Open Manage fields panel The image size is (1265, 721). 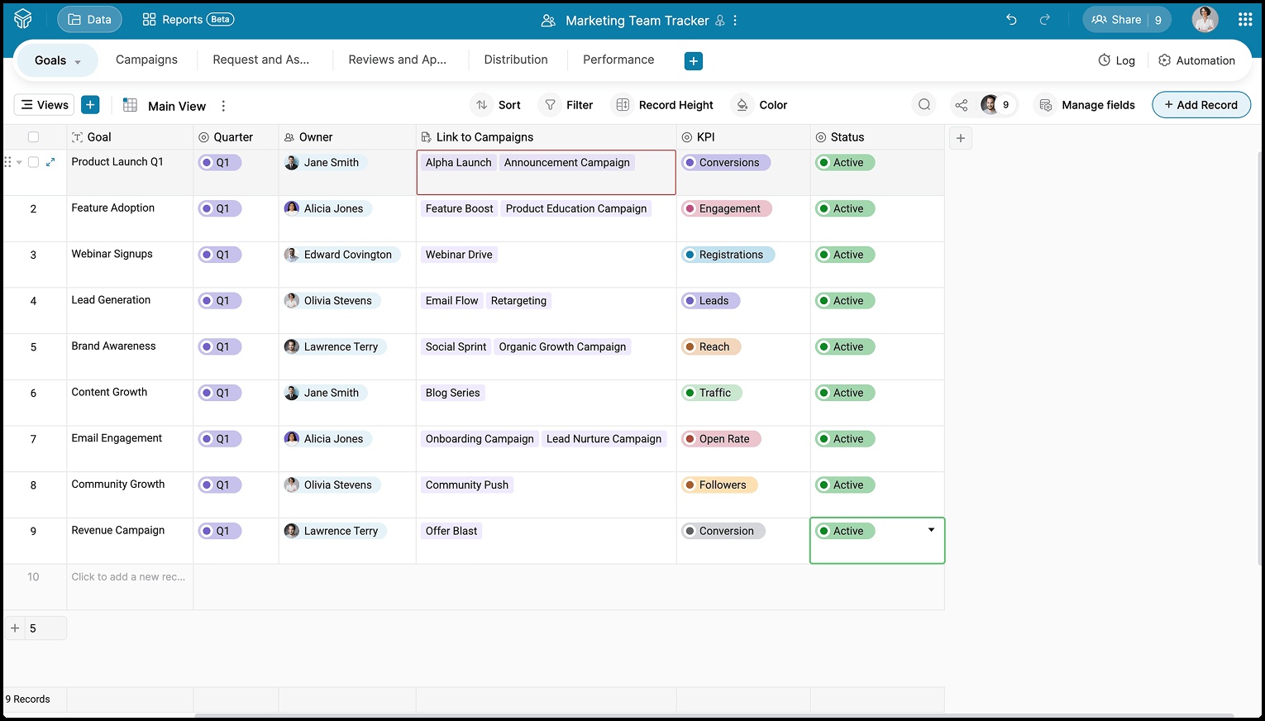[1086, 105]
